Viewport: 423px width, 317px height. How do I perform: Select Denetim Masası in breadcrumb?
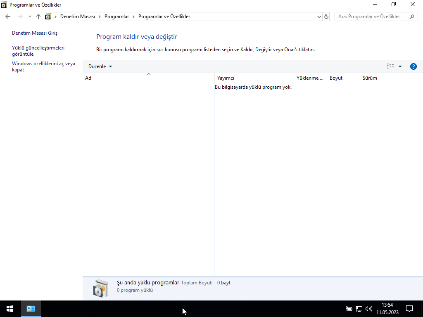coord(78,17)
